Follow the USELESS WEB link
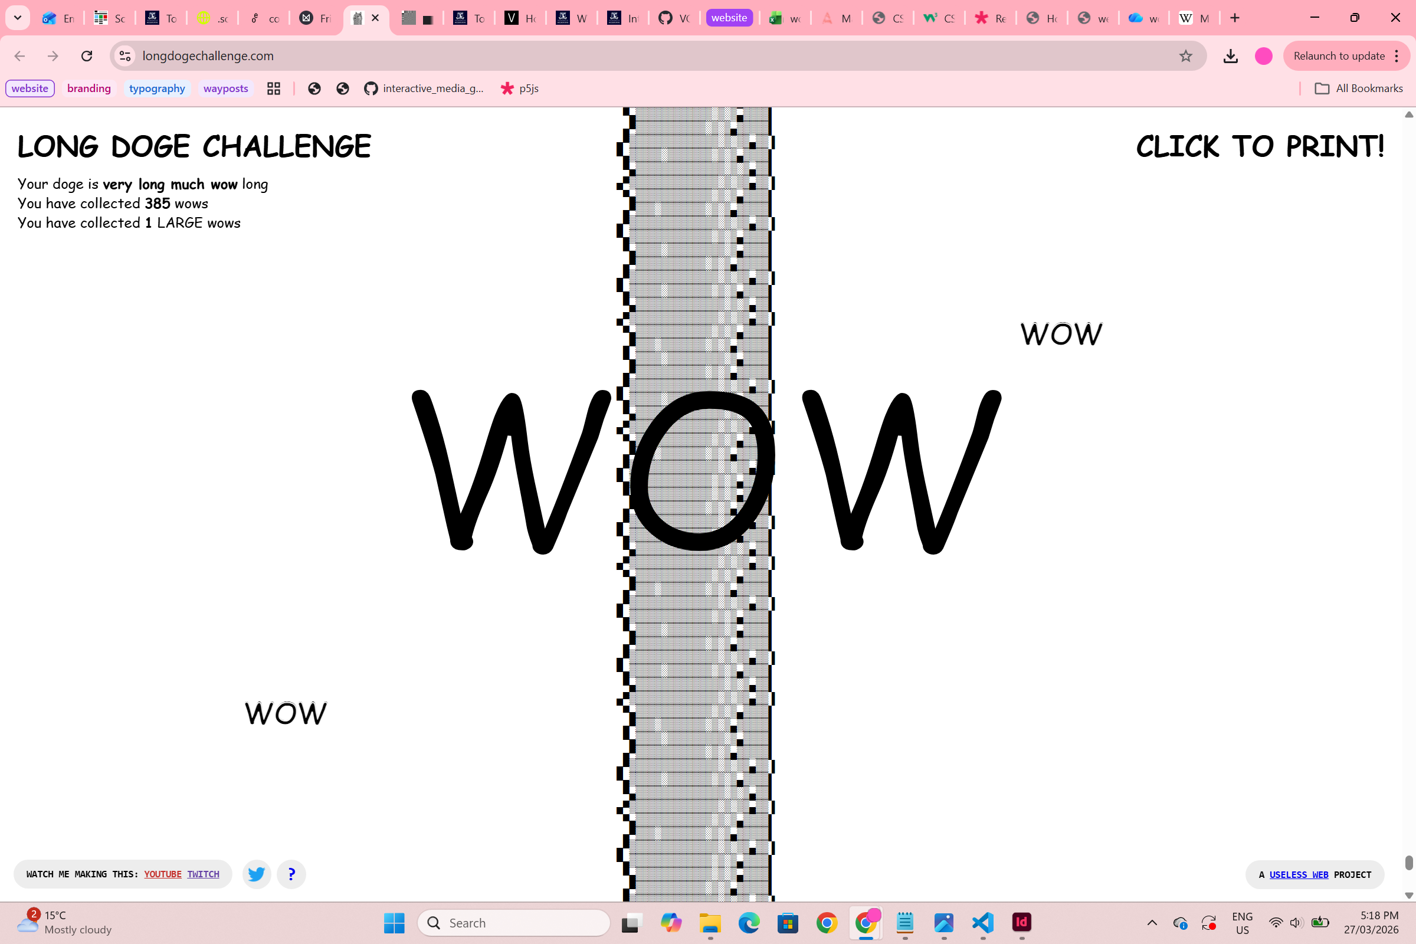The height and width of the screenshot is (944, 1416). click(x=1299, y=875)
